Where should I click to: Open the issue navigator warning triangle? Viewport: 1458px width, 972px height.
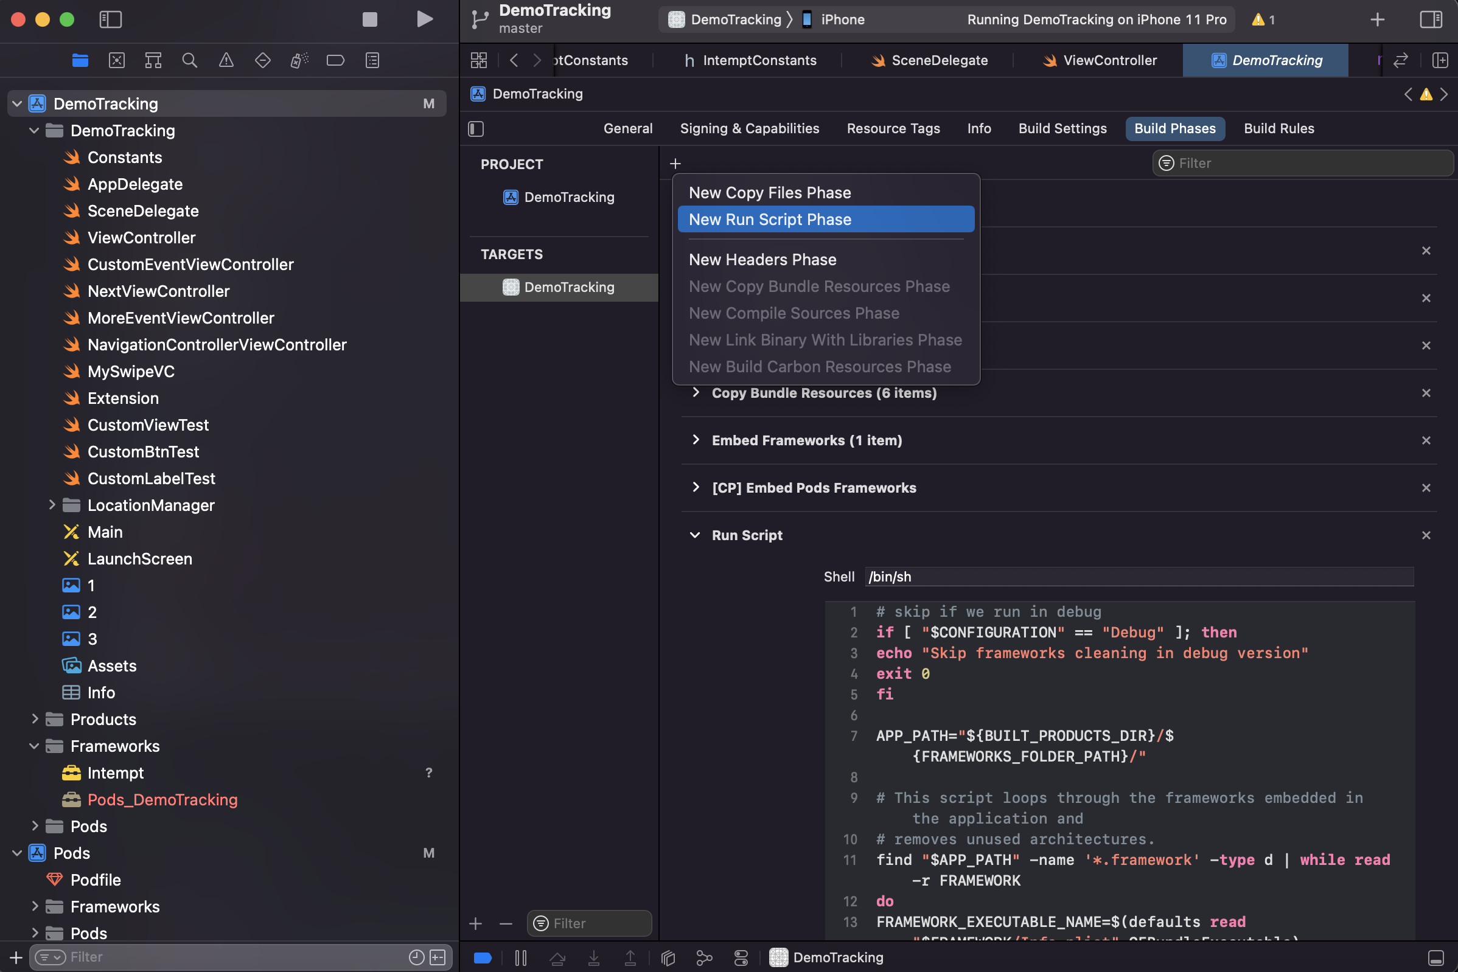pyautogui.click(x=226, y=60)
